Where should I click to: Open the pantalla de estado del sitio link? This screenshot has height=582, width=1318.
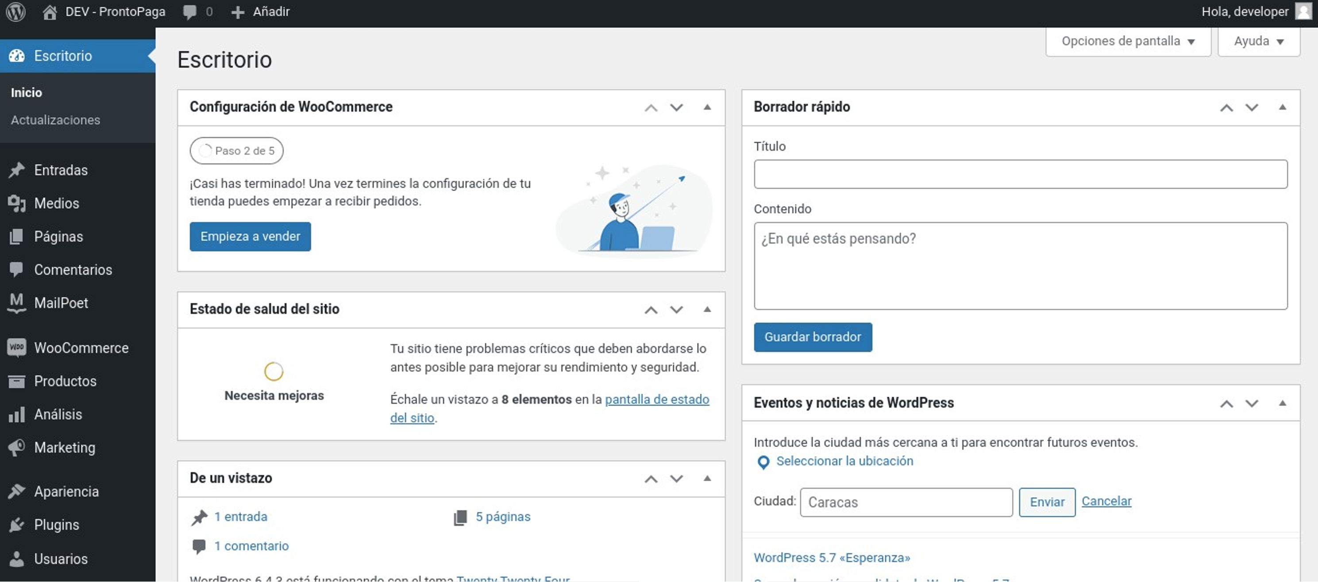pos(656,399)
